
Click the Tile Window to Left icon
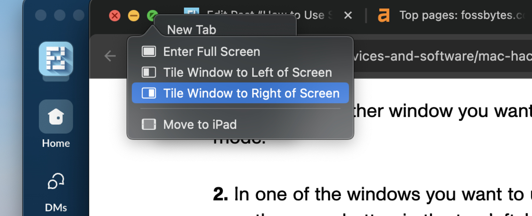149,72
